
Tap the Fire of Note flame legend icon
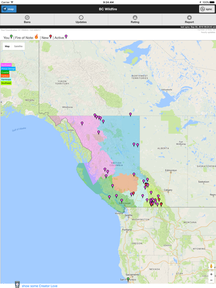(x=36, y=36)
